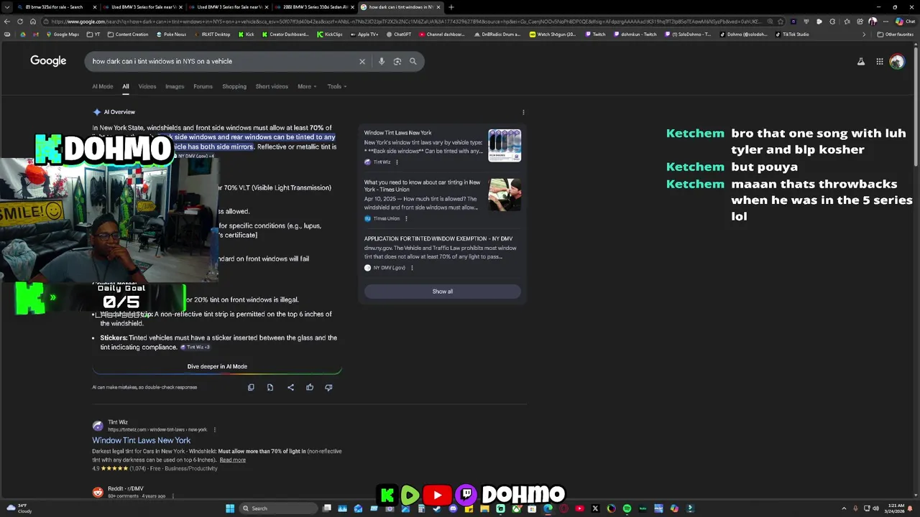Open the ChatGPT bookmark
Viewport: 920px width, 517px height.
tap(398, 34)
